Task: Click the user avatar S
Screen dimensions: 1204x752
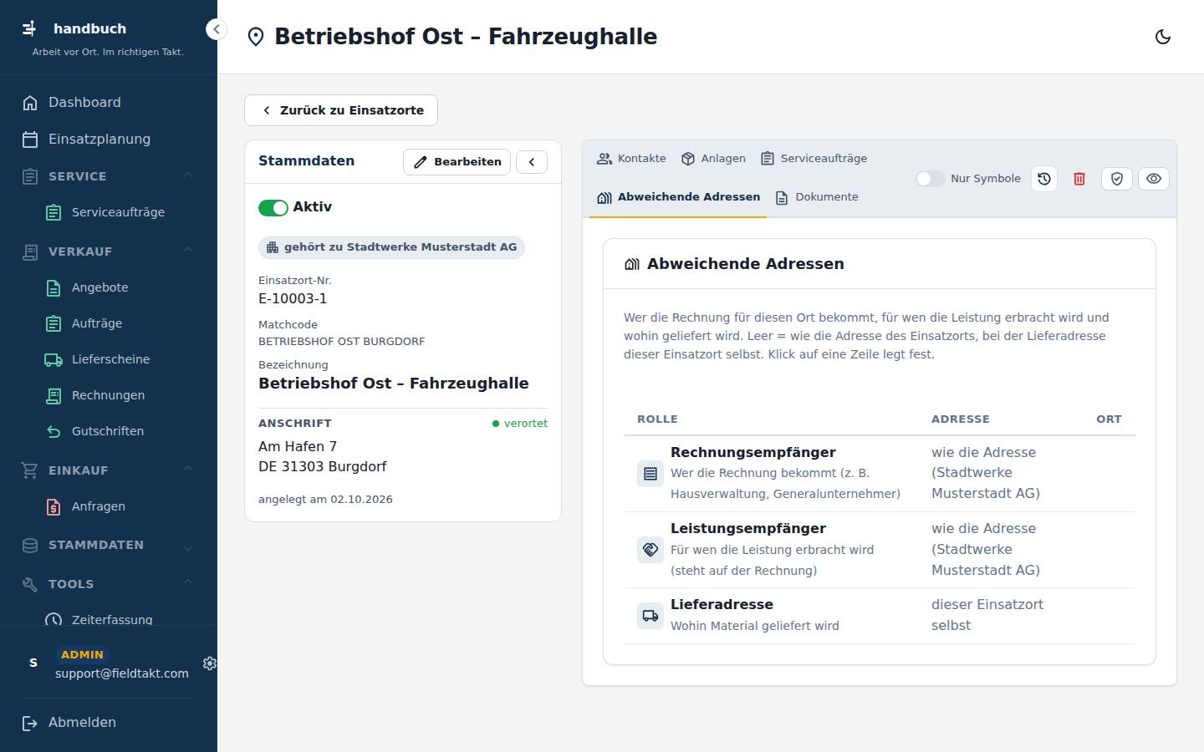Action: click(x=33, y=663)
